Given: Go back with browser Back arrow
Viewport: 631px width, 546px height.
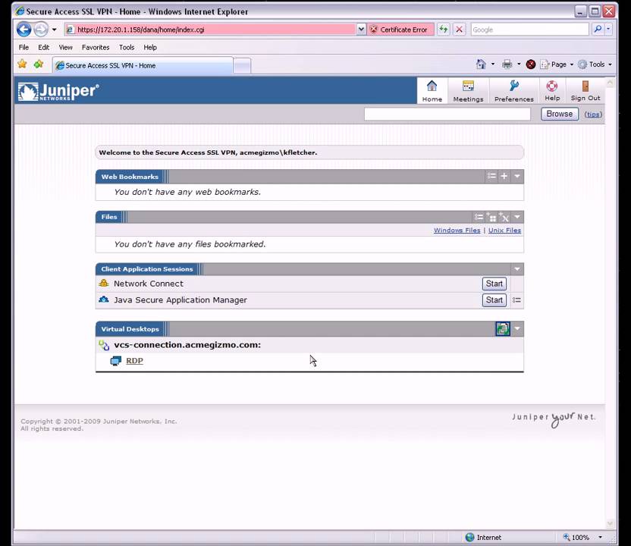Looking at the screenshot, I should click(24, 30).
